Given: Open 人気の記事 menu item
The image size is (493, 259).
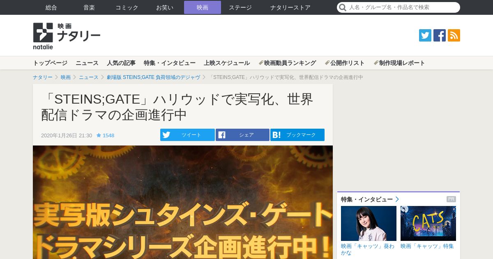Looking at the screenshot, I should click(121, 63).
